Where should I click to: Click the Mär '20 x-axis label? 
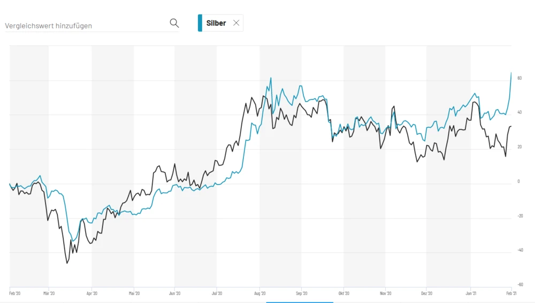pyautogui.click(x=49, y=293)
